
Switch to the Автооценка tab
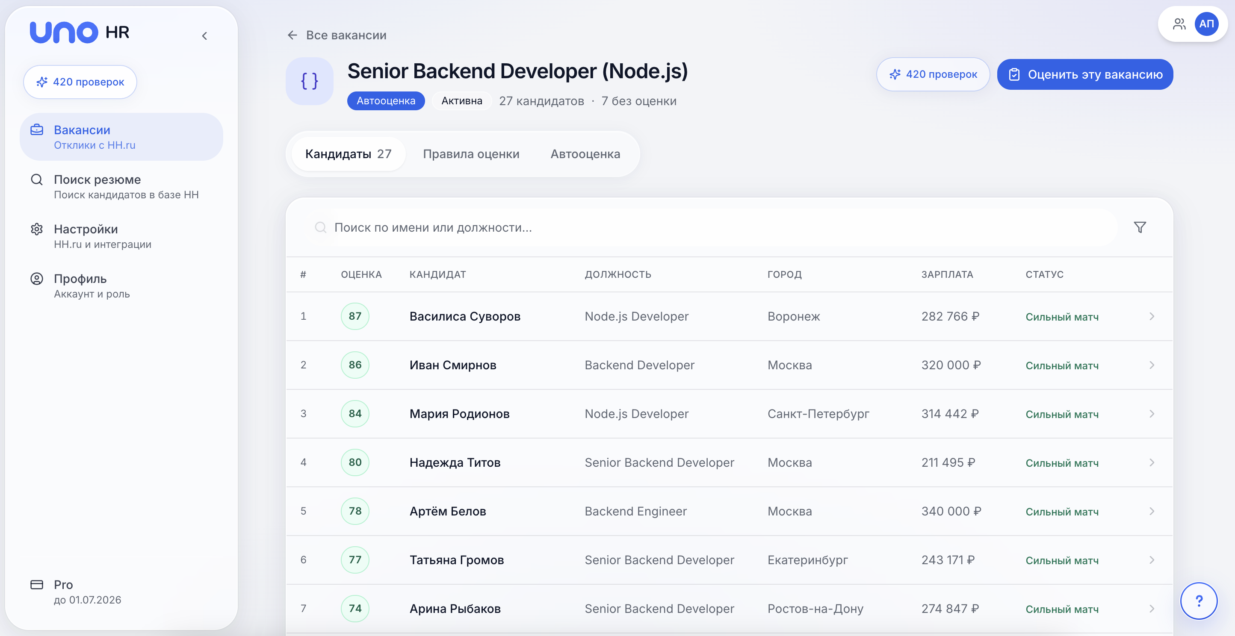[585, 154]
